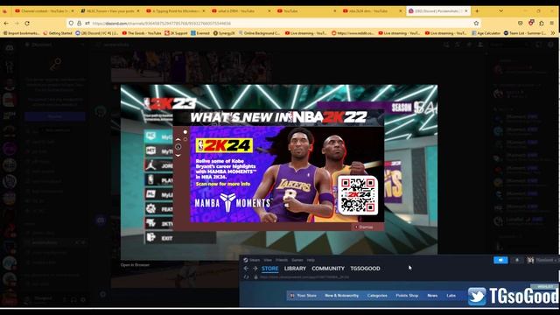Open the Friends menu in Steam

pos(282,260)
